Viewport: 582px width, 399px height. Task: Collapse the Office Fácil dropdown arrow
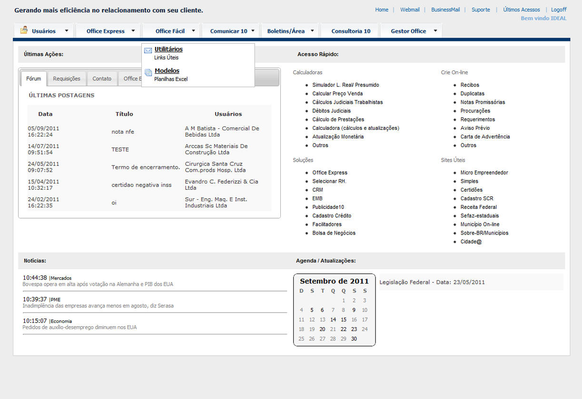[193, 31]
